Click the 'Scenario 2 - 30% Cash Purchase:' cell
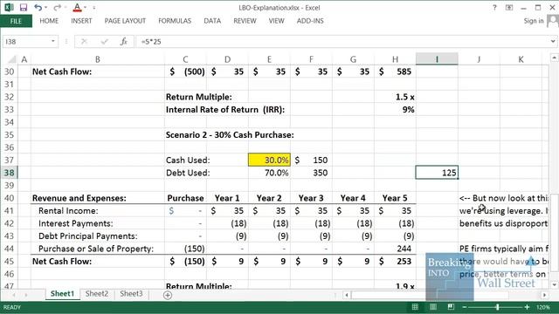559x314 pixels. [x=230, y=135]
